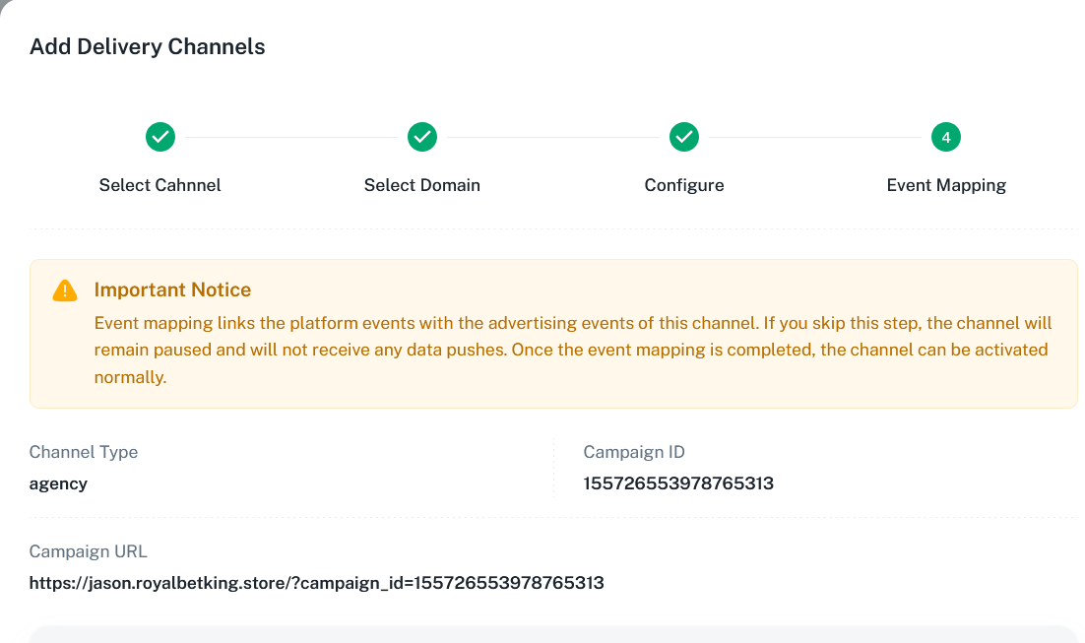Viewport: 1085px width, 643px height.
Task: Click the Configure step checkmark icon
Action: click(684, 138)
